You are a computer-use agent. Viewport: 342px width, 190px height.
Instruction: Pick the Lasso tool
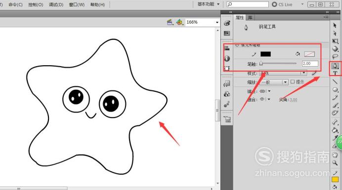(x=335, y=57)
